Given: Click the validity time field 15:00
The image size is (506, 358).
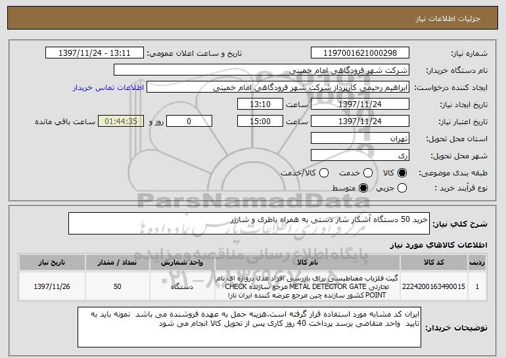Looking at the screenshot, I should [260, 121].
